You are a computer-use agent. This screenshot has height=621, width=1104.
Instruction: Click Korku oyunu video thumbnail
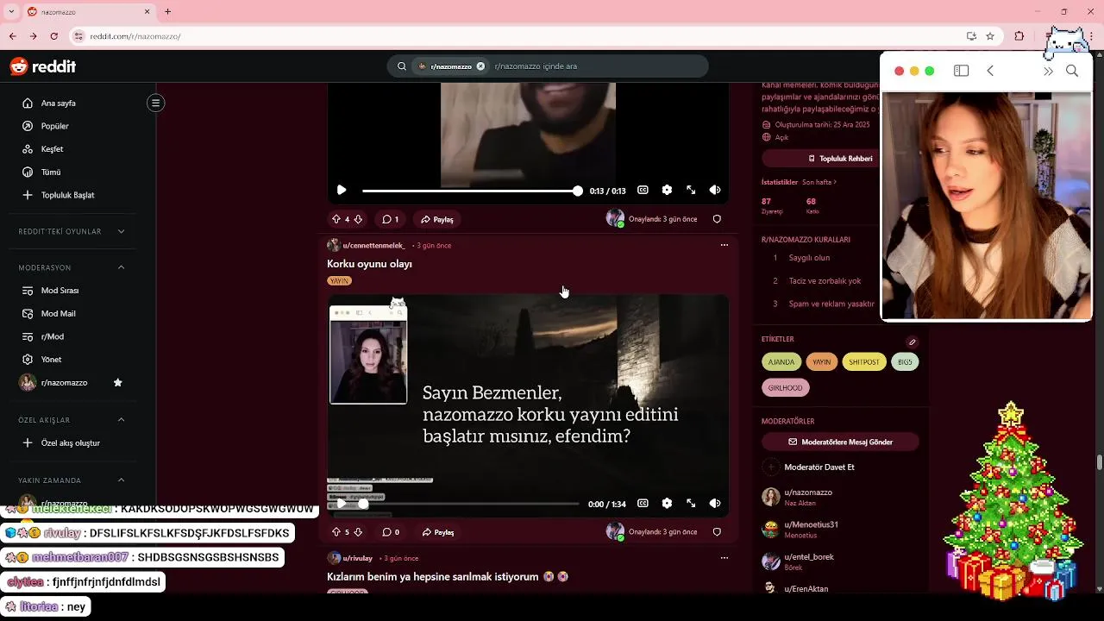[528, 405]
